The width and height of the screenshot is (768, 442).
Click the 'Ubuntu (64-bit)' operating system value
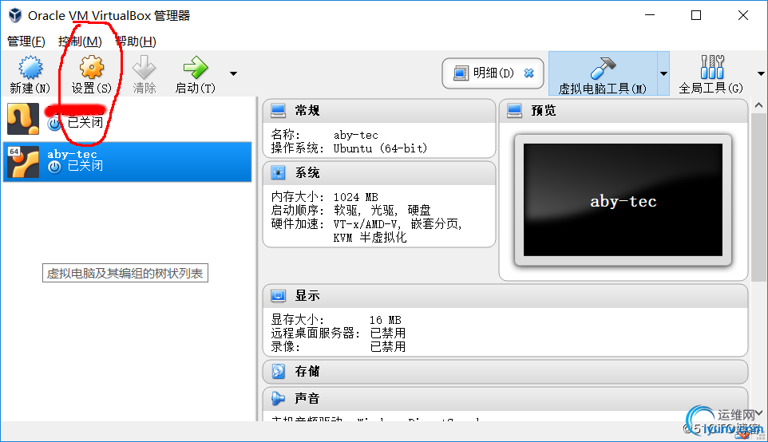click(x=381, y=148)
